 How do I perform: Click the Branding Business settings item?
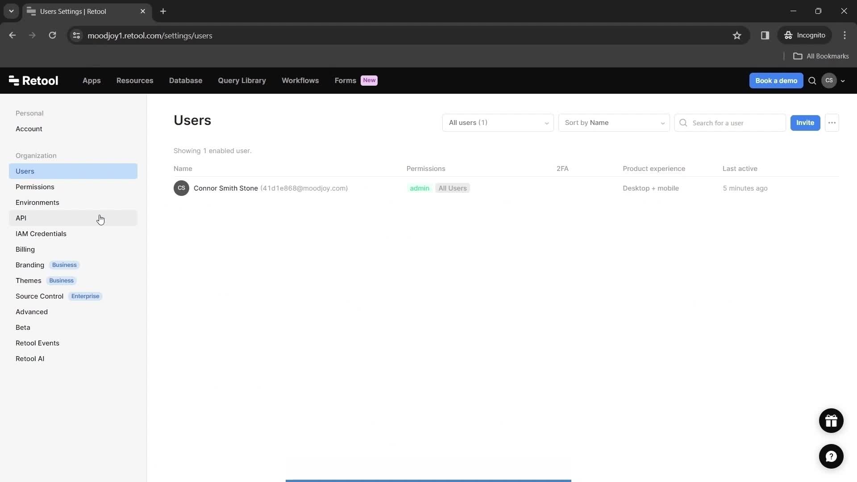47,265
